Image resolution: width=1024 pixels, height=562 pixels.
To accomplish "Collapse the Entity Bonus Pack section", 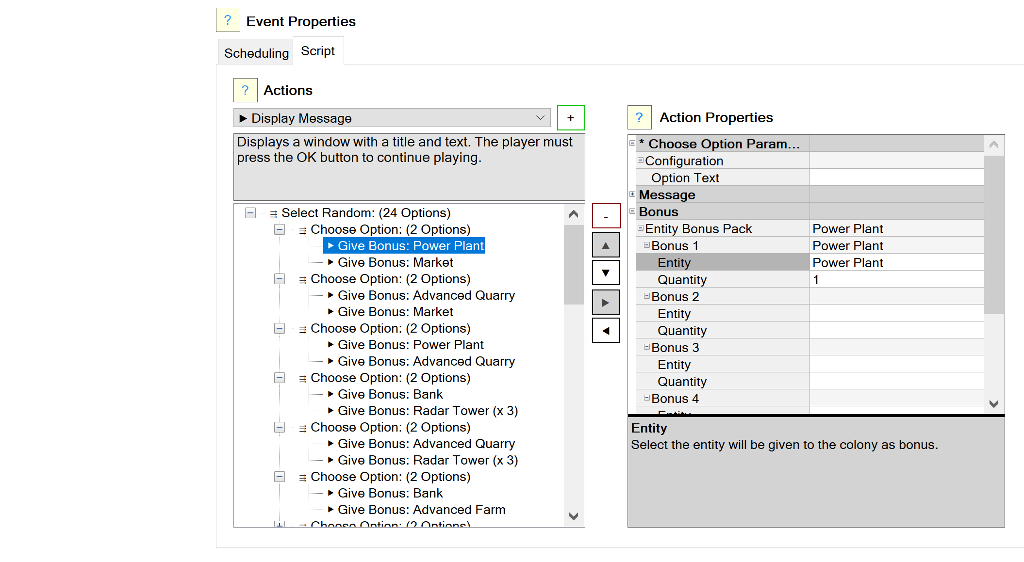I will 640,228.
